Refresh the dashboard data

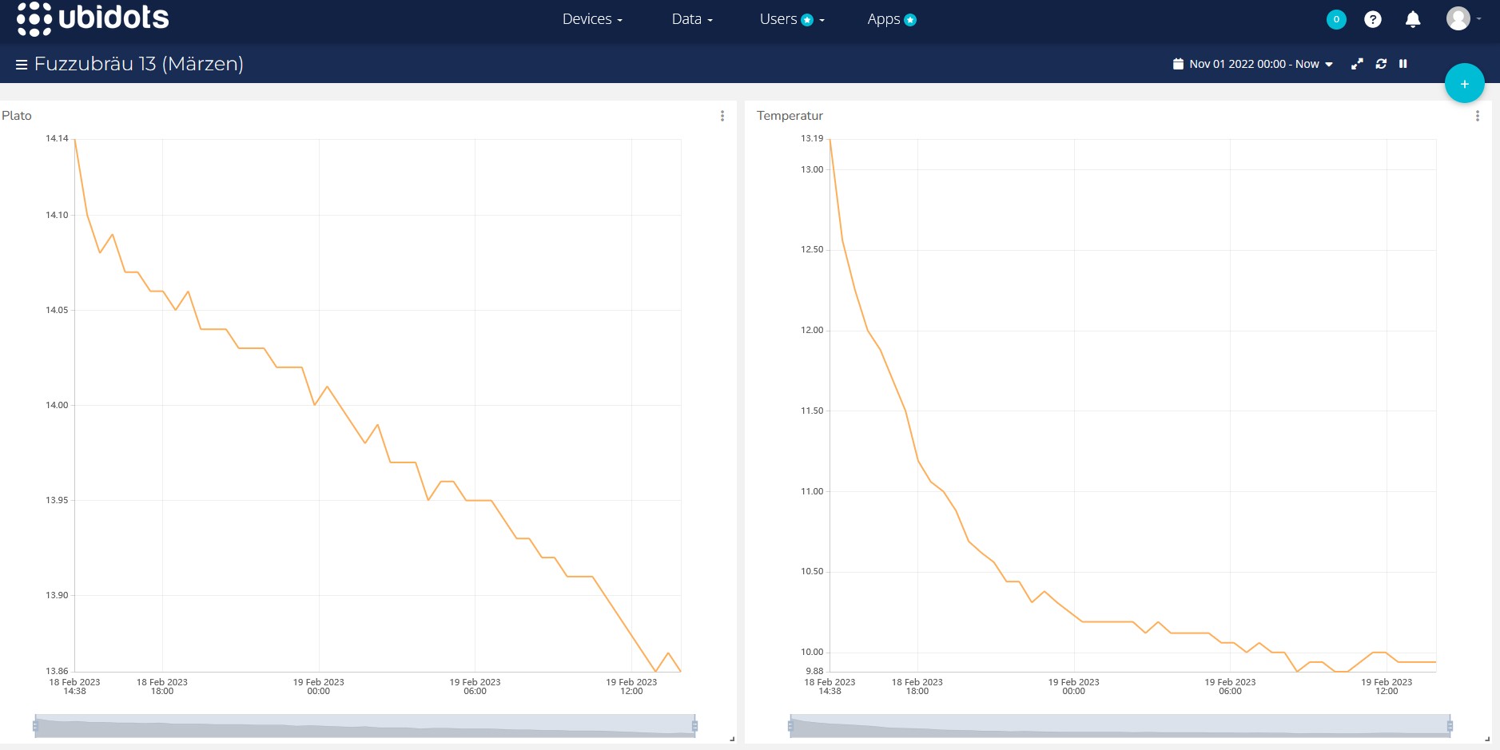[1380, 64]
